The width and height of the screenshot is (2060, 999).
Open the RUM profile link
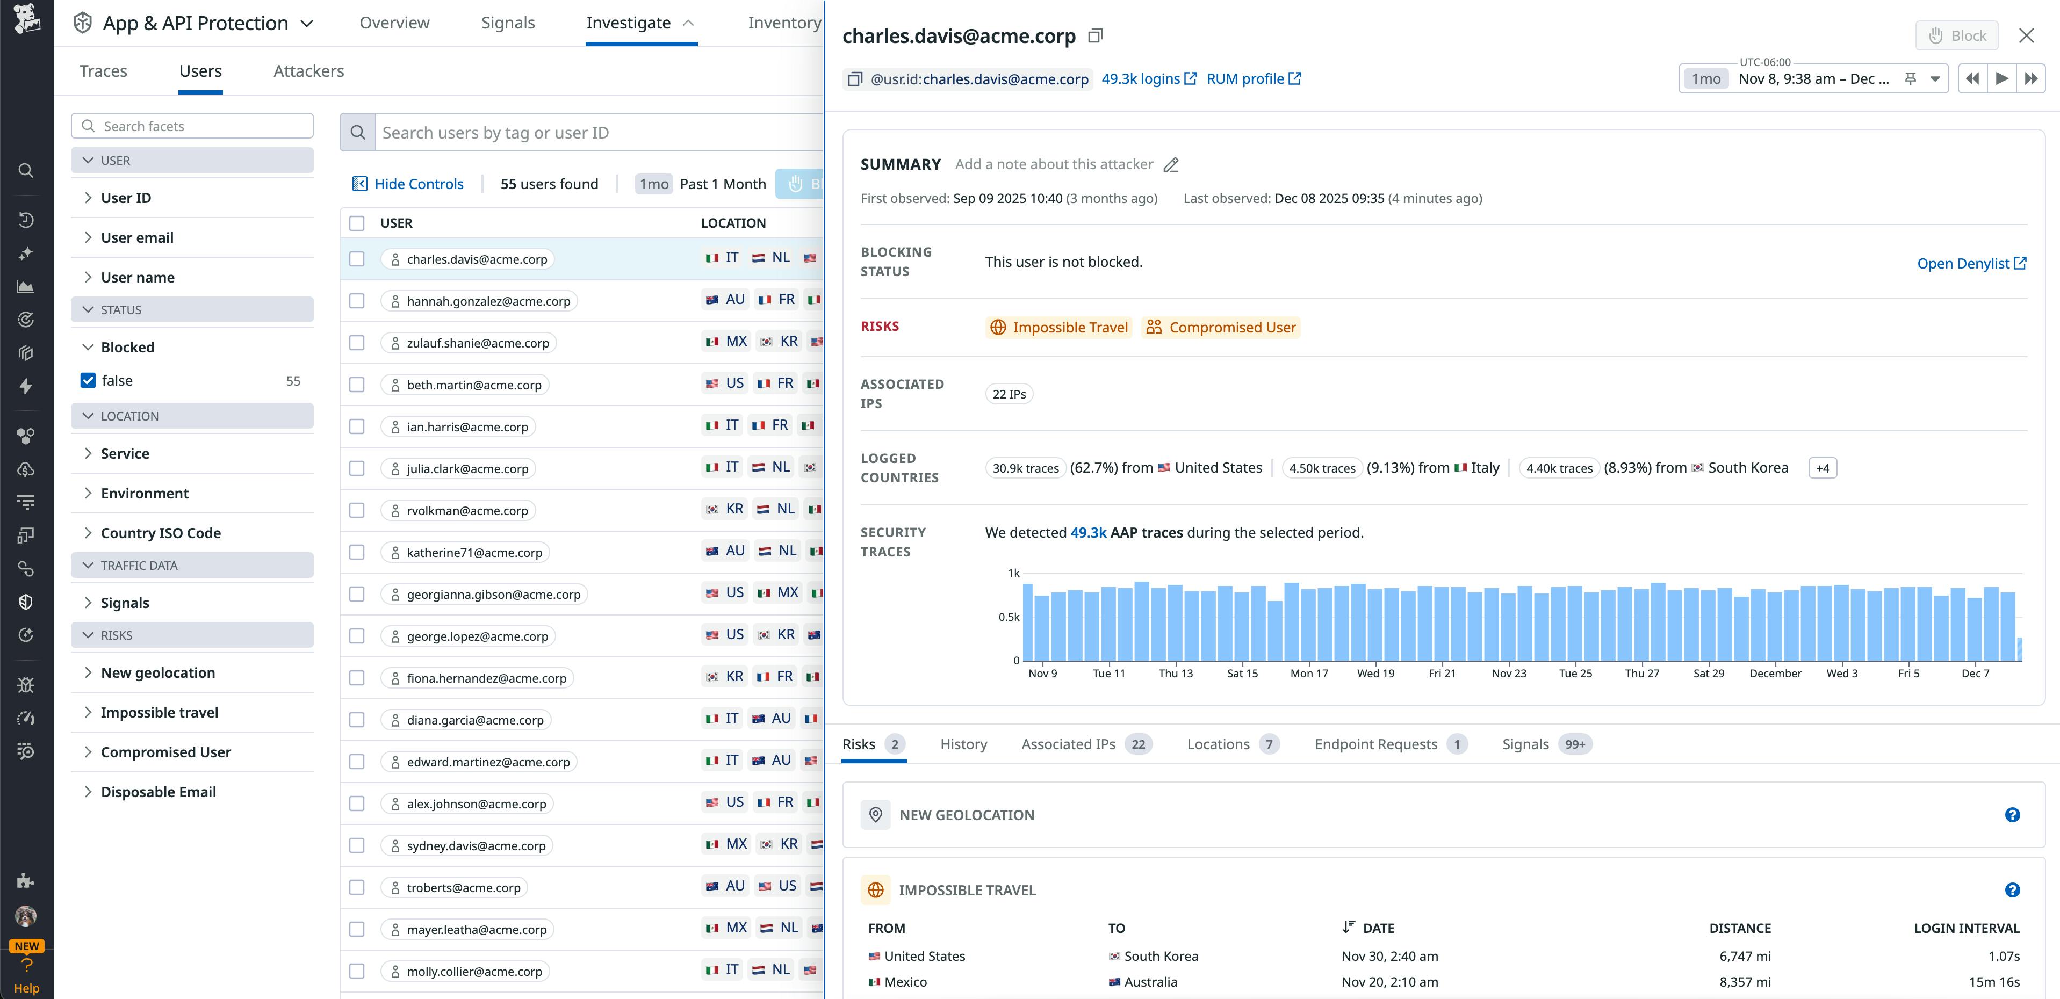[x=1246, y=78]
